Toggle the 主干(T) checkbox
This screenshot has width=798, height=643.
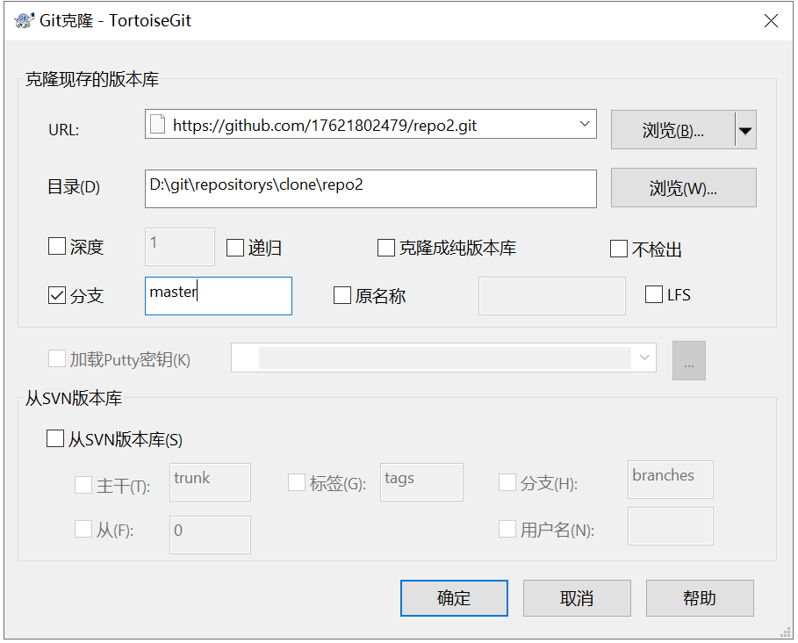click(x=83, y=485)
